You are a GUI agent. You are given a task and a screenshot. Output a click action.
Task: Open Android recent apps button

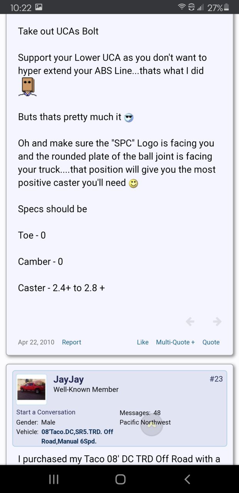pyautogui.click(x=54, y=479)
